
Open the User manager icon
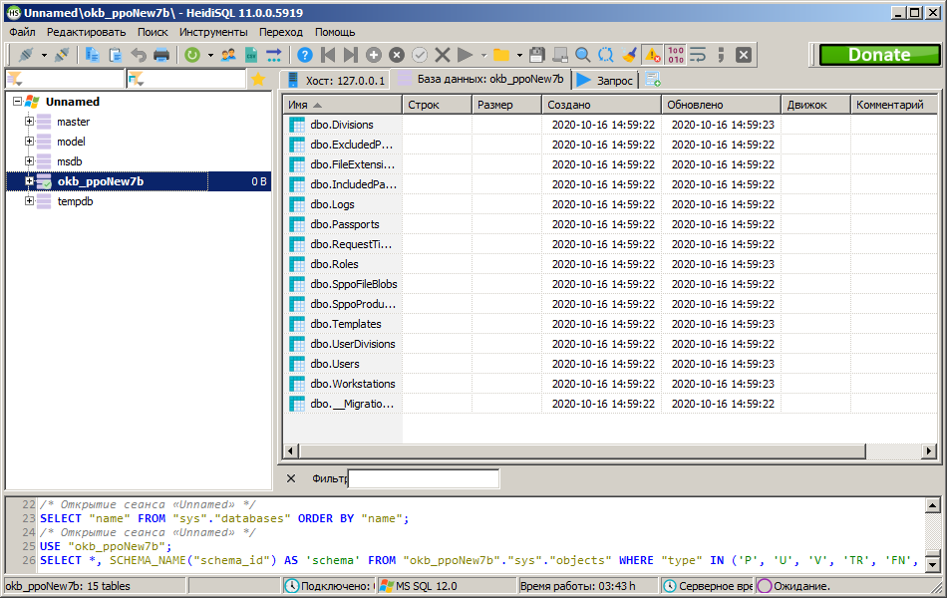[x=229, y=55]
